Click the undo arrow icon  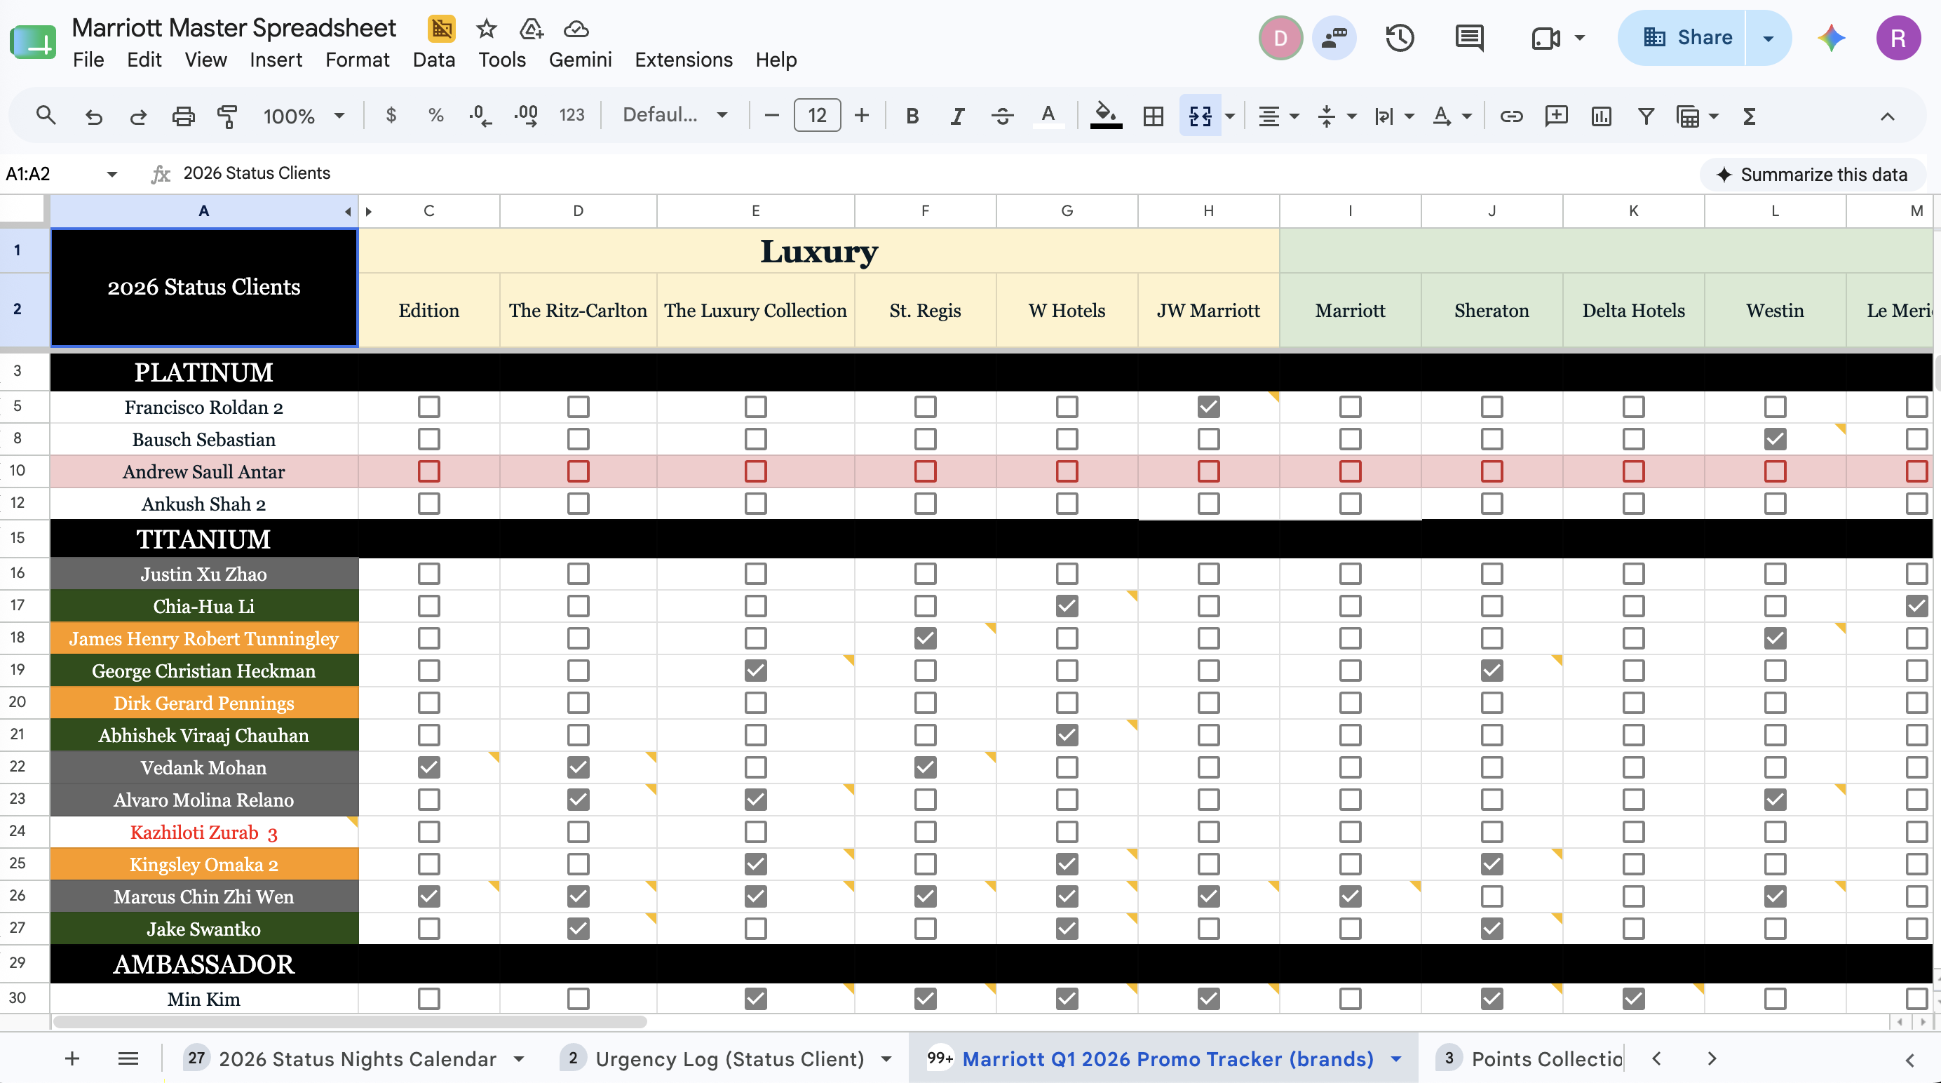tap(93, 116)
